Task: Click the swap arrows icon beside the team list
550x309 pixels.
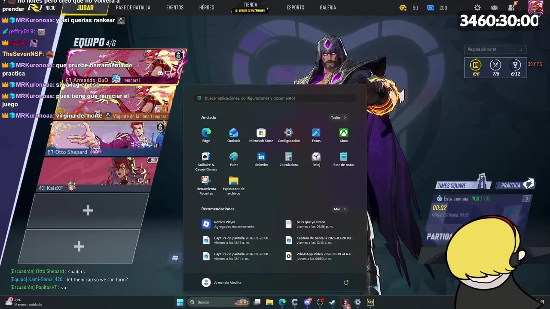Action: [175, 258]
